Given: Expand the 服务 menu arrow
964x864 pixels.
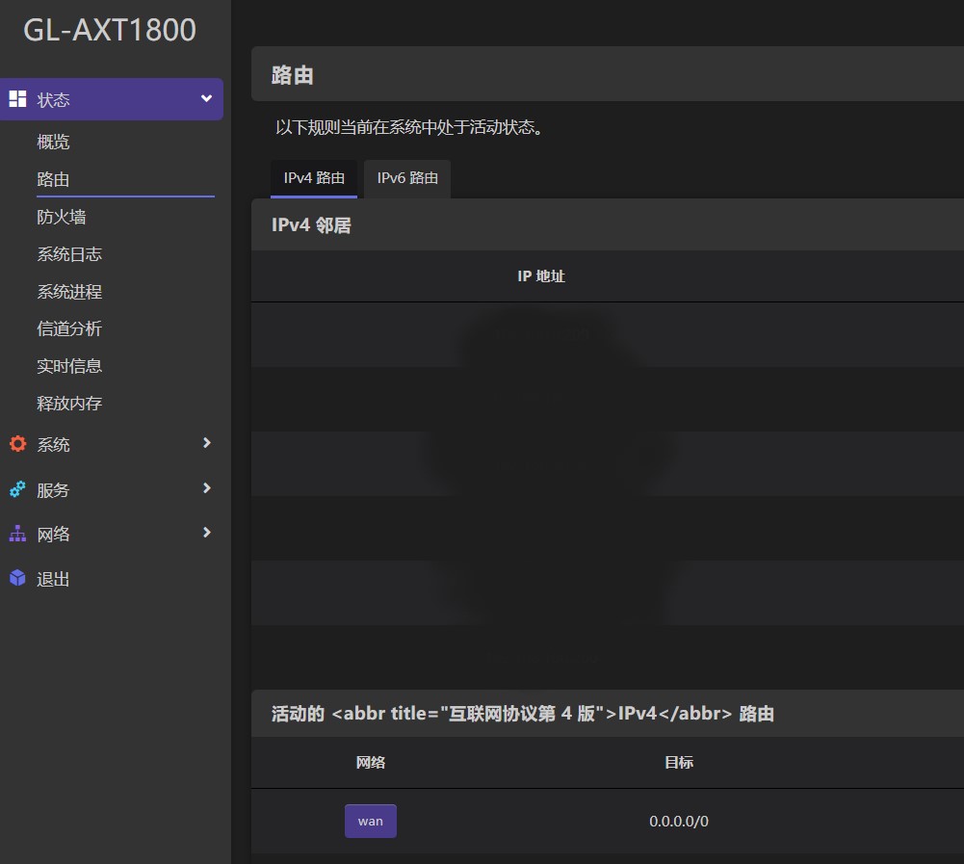Looking at the screenshot, I should coord(206,488).
